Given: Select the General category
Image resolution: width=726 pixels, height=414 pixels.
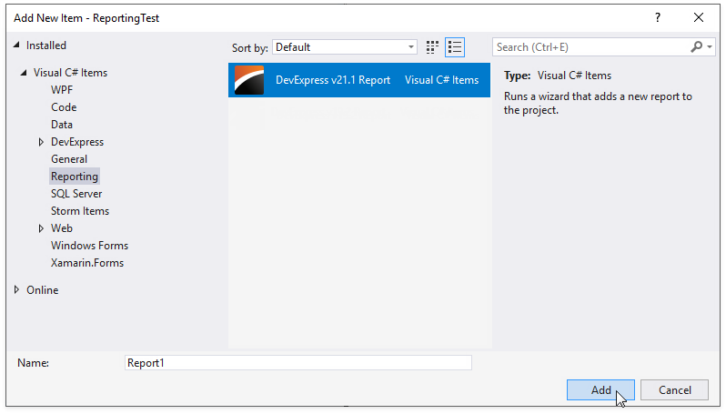Looking at the screenshot, I should point(69,159).
